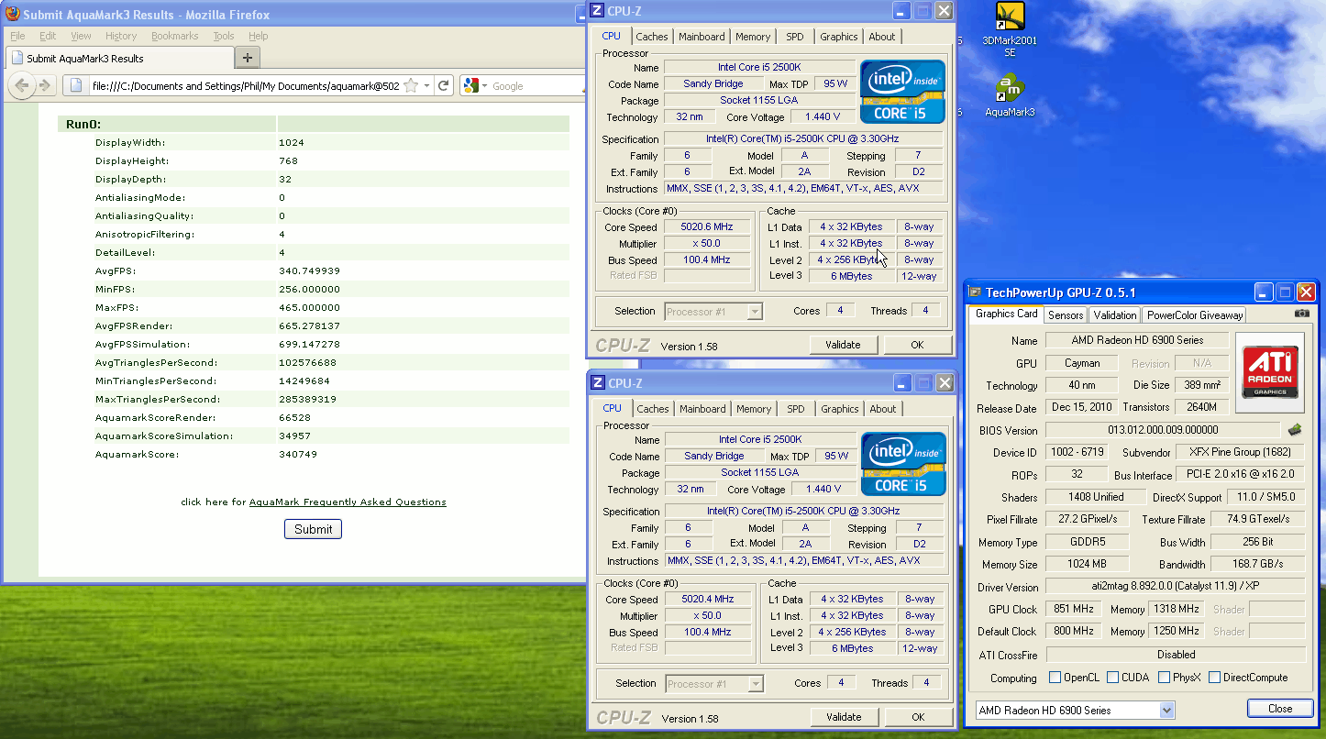Screen dimensions: 1326x739
Task: Click the lower CPU-Z title bar icon
Action: (598, 383)
